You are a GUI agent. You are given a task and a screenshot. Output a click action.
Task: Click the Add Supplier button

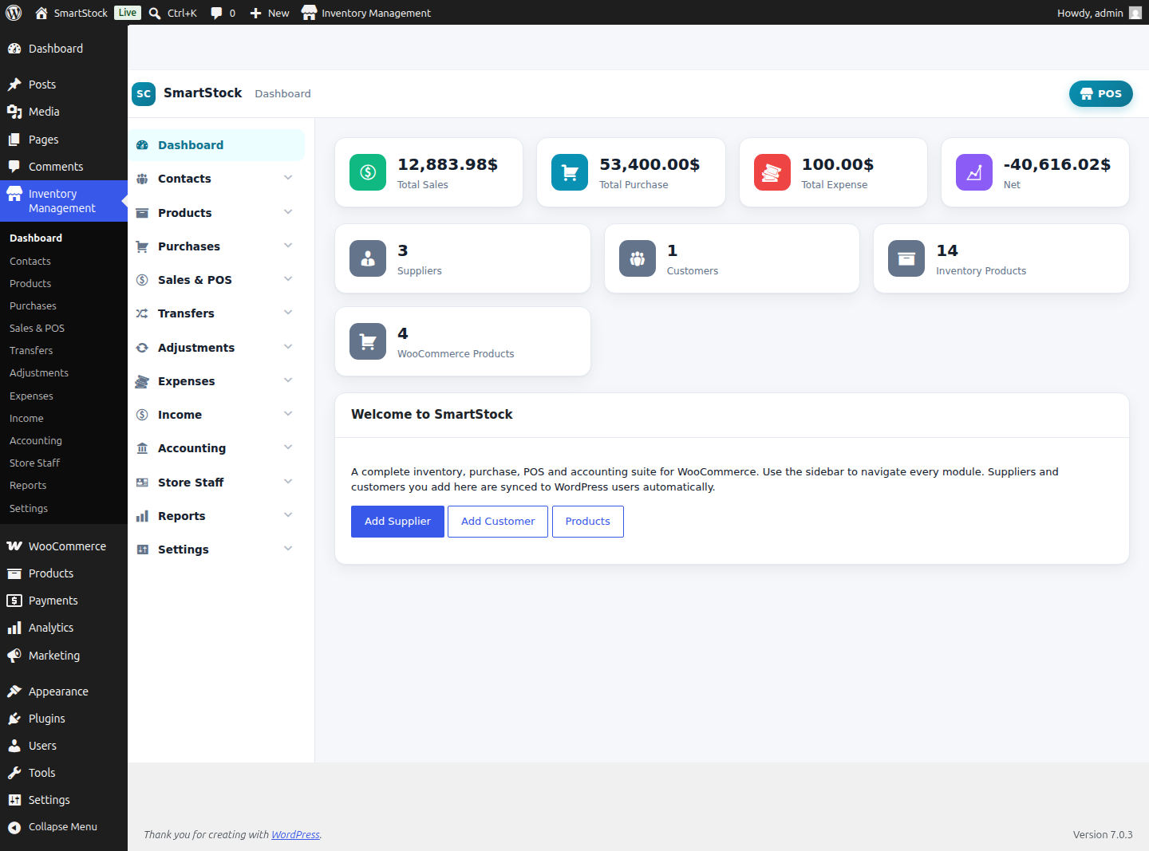397,522
